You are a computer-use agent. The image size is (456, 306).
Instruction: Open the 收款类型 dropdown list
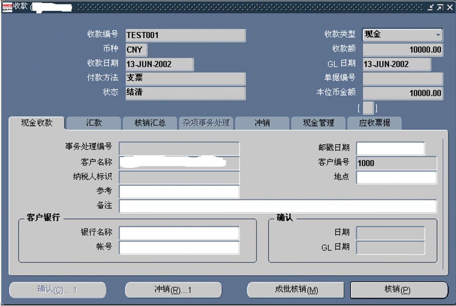[x=438, y=35]
